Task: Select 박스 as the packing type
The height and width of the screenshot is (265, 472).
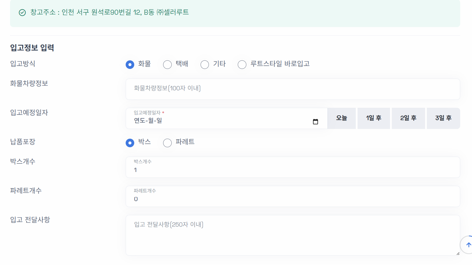Action: [x=130, y=143]
